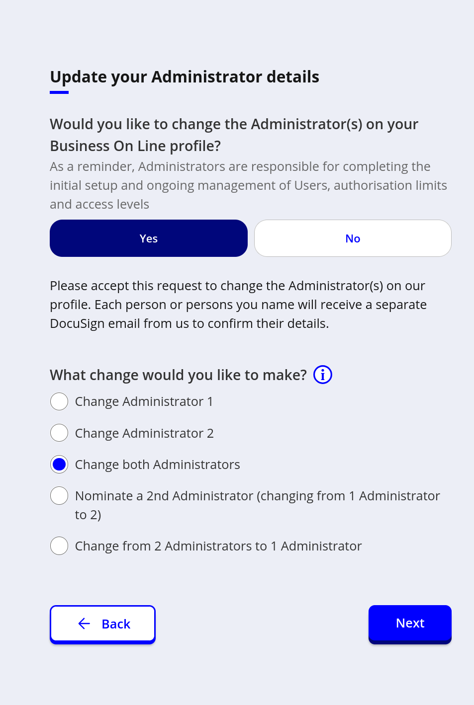Click the grey Administrators reminder text
474x705 pixels.
click(x=248, y=185)
